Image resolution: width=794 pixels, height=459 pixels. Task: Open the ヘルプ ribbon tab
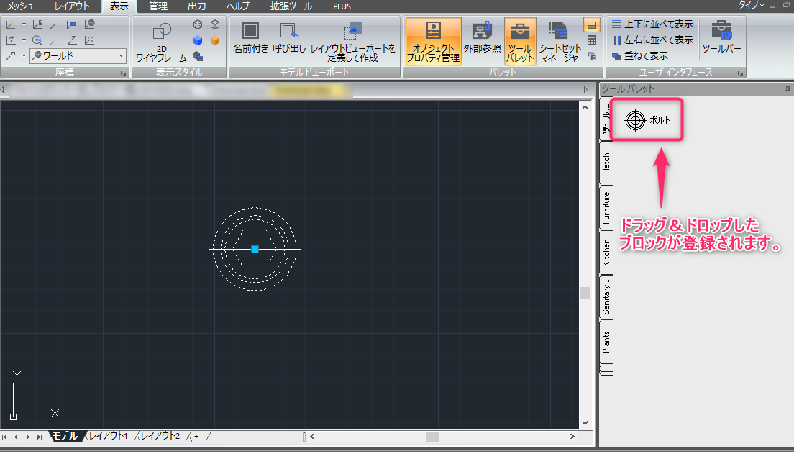pyautogui.click(x=238, y=6)
